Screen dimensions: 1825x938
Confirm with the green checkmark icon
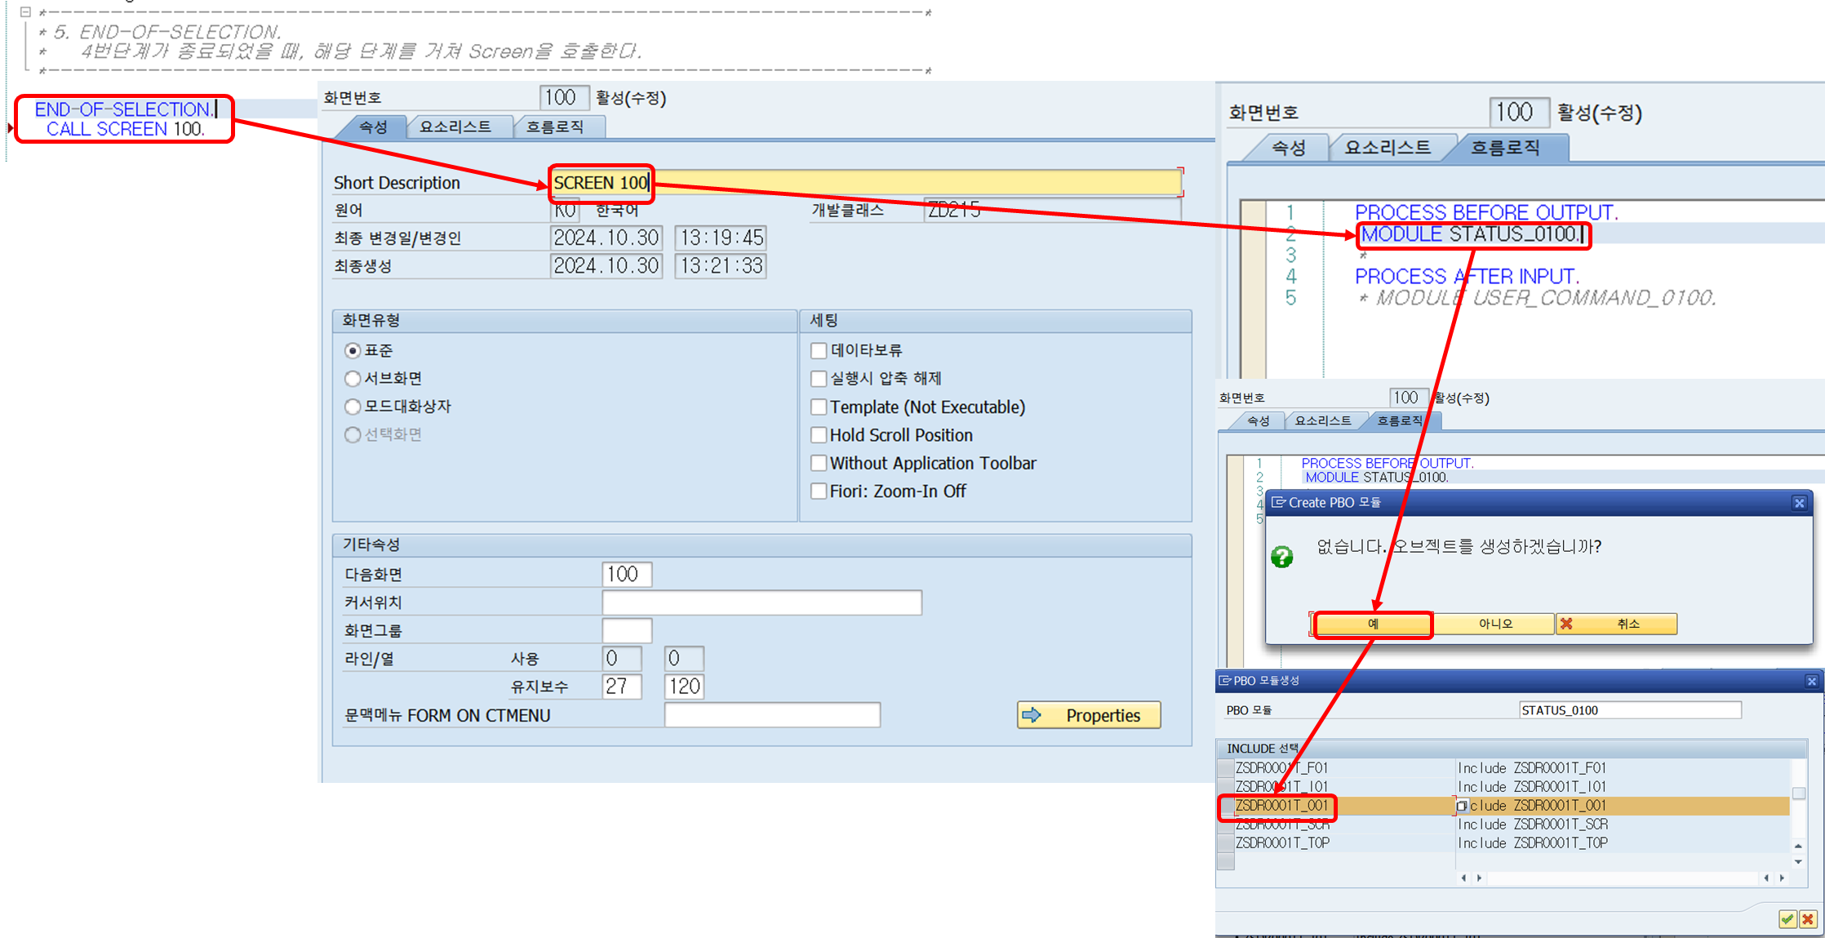pos(1787,919)
